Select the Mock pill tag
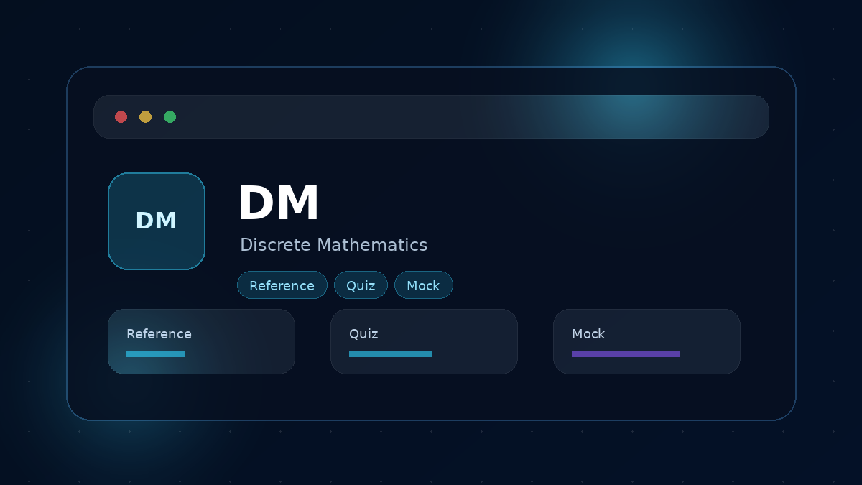862x485 pixels. tap(424, 285)
